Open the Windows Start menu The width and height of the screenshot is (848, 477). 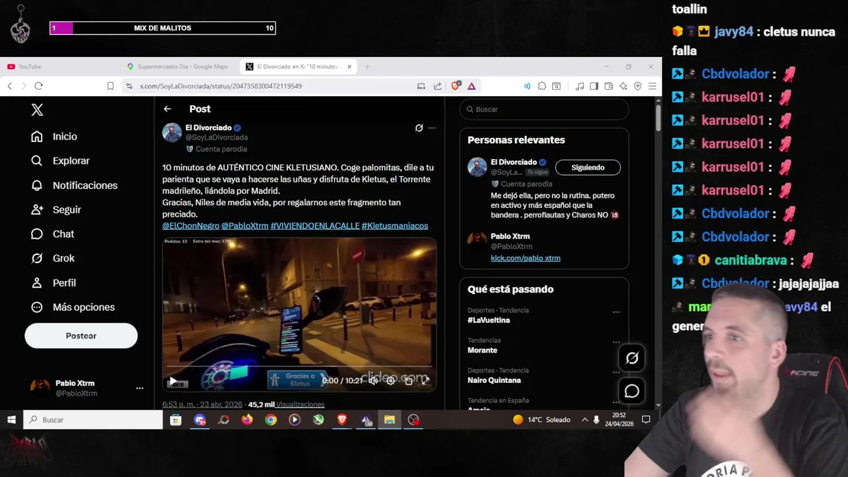[11, 420]
